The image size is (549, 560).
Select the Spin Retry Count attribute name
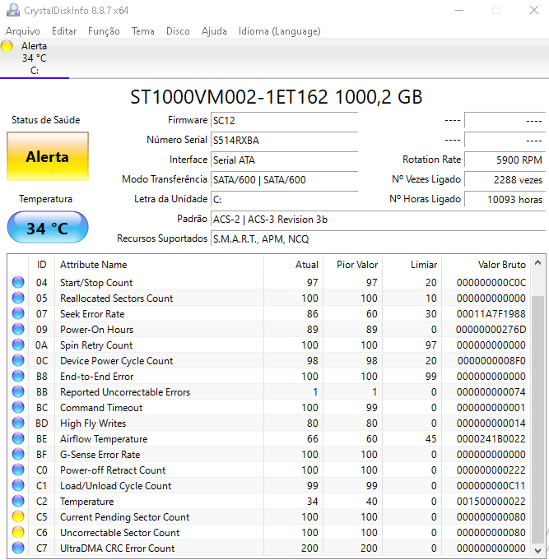[96, 345]
